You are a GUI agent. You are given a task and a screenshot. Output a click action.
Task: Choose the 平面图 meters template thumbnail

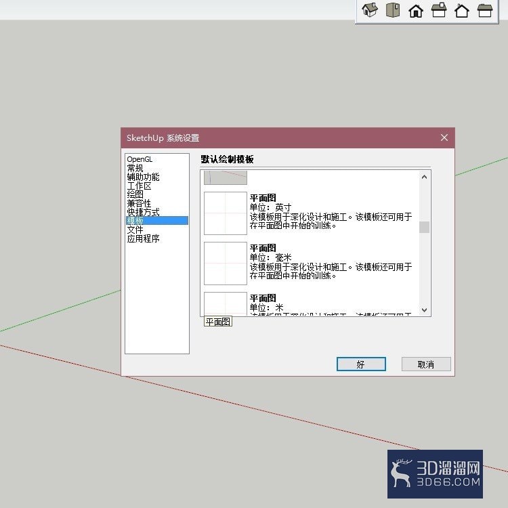click(x=226, y=303)
